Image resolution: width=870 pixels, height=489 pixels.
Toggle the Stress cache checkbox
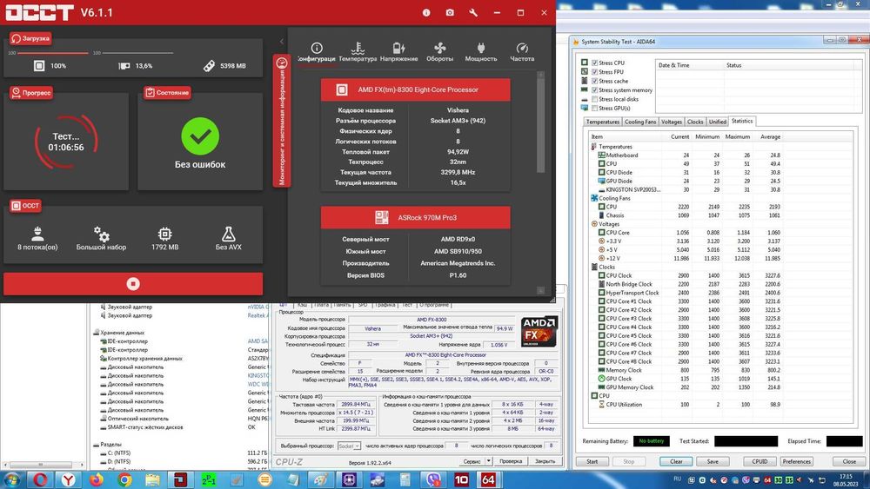pyautogui.click(x=594, y=81)
